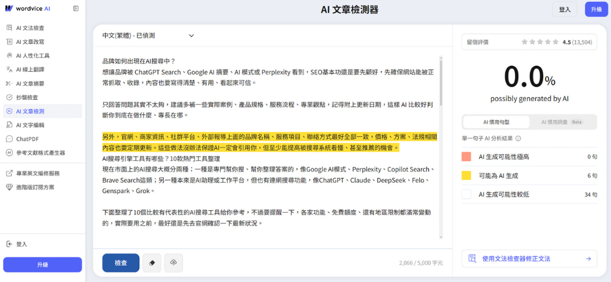Switch to the AI 慣用詞彙 Beta tab
Screen dimensions: 611x282
click(562, 122)
